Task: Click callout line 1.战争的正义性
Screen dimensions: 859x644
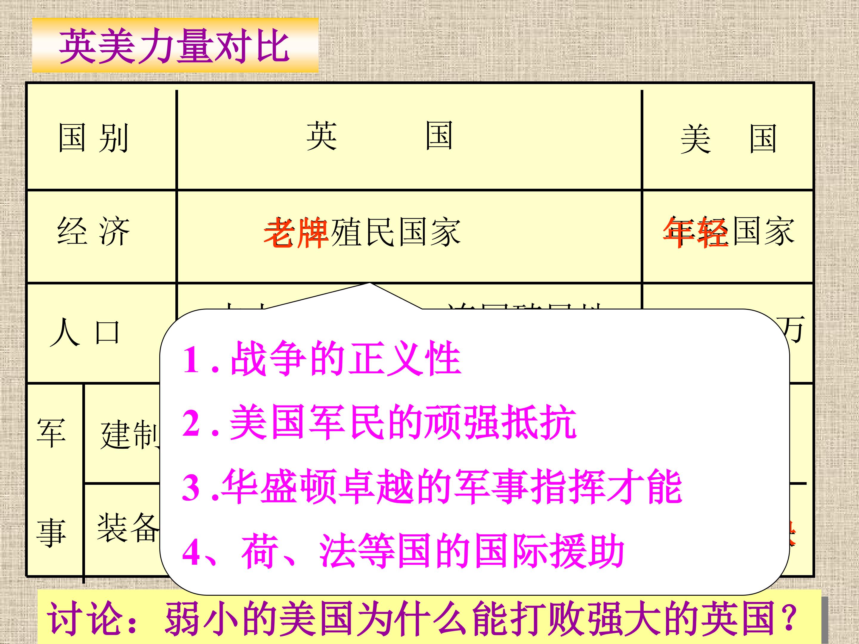Action: (x=322, y=358)
